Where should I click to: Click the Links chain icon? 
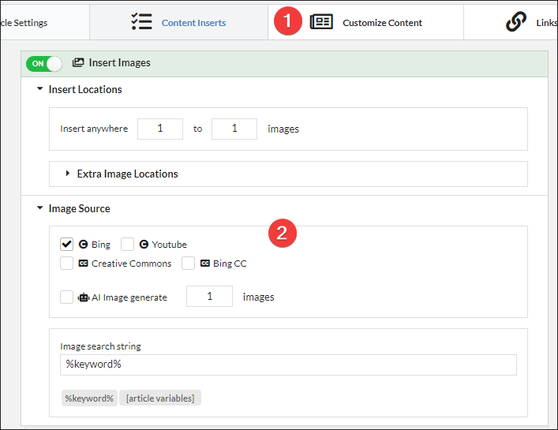pyautogui.click(x=516, y=21)
